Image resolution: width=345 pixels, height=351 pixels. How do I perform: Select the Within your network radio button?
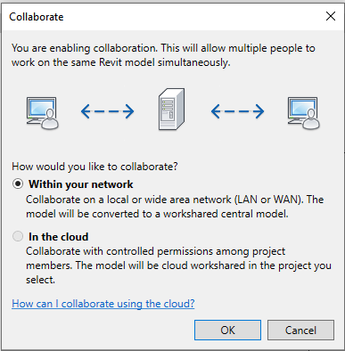click(x=18, y=184)
